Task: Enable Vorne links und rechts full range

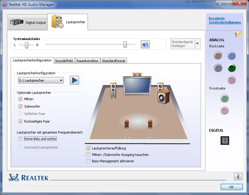Action: pyautogui.click(x=20, y=139)
